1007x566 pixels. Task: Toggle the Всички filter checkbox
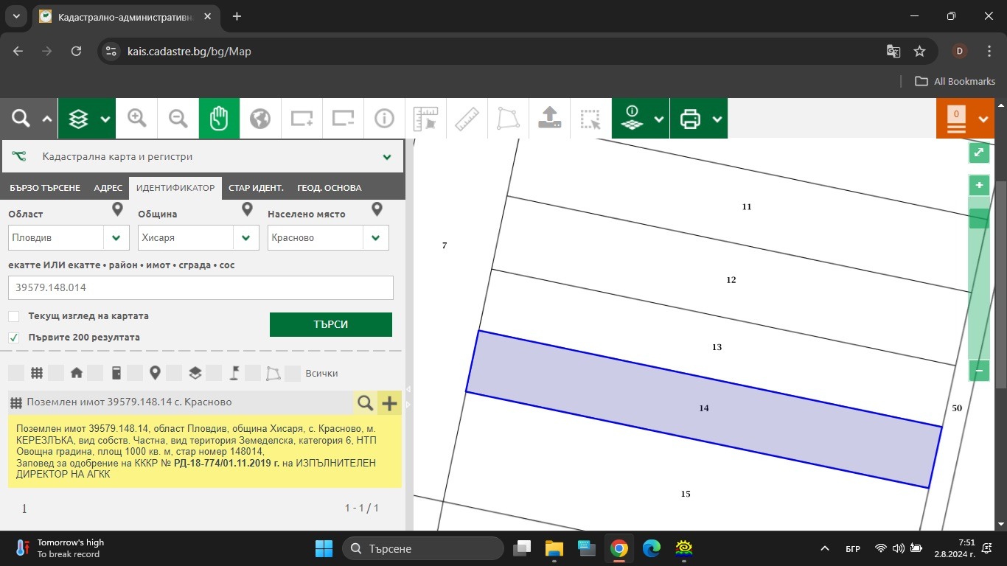pos(293,373)
